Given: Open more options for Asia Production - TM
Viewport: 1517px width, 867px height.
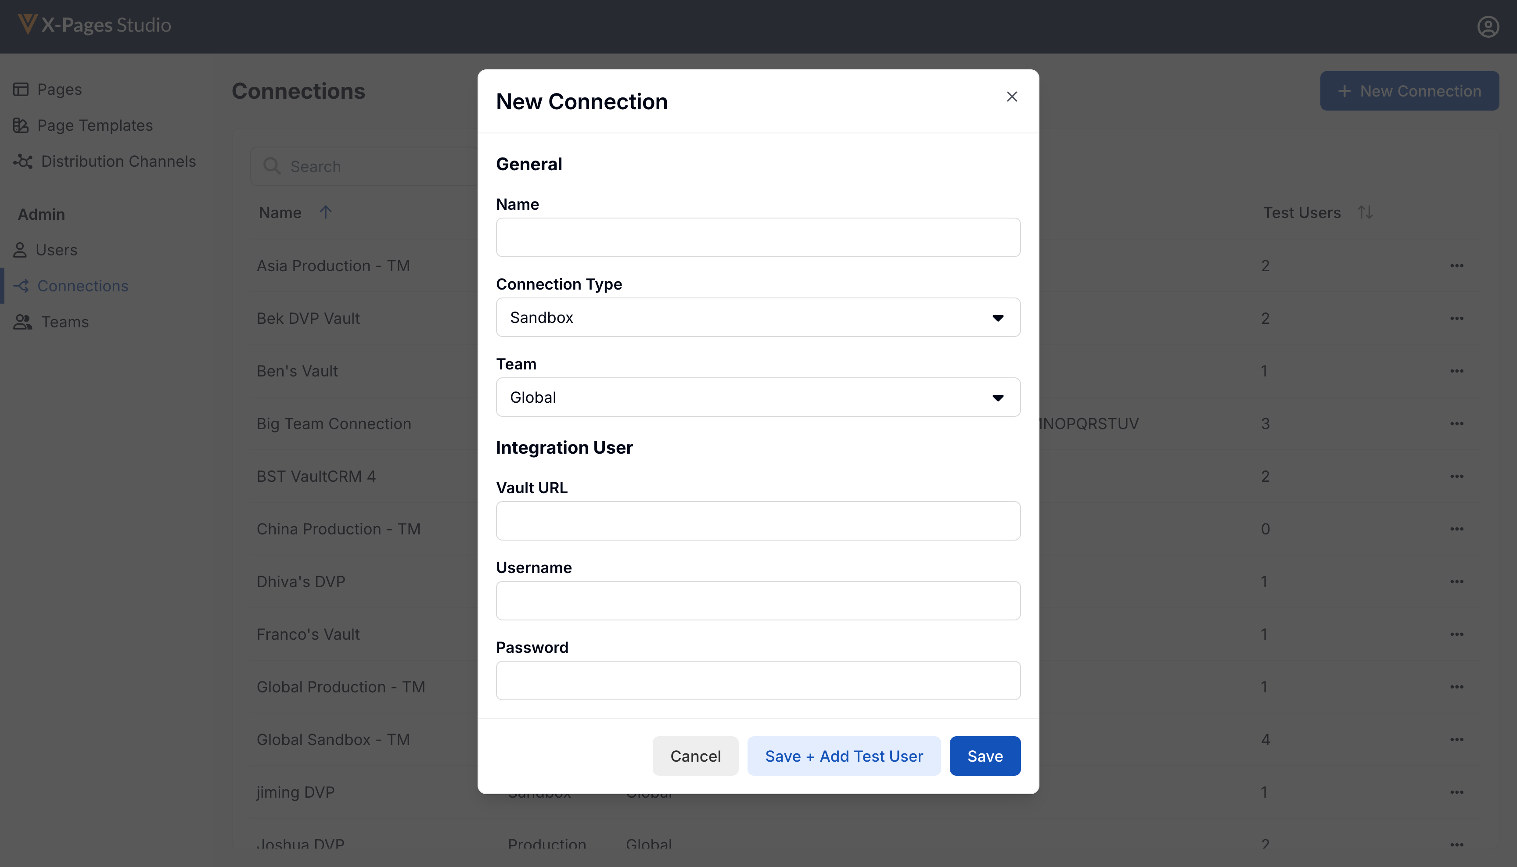Looking at the screenshot, I should pos(1456,265).
